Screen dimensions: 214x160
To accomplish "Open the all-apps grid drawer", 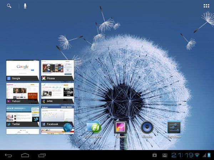I will tap(207, 6).
